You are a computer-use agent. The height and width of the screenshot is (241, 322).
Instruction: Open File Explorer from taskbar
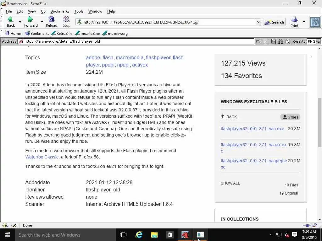pos(154,235)
